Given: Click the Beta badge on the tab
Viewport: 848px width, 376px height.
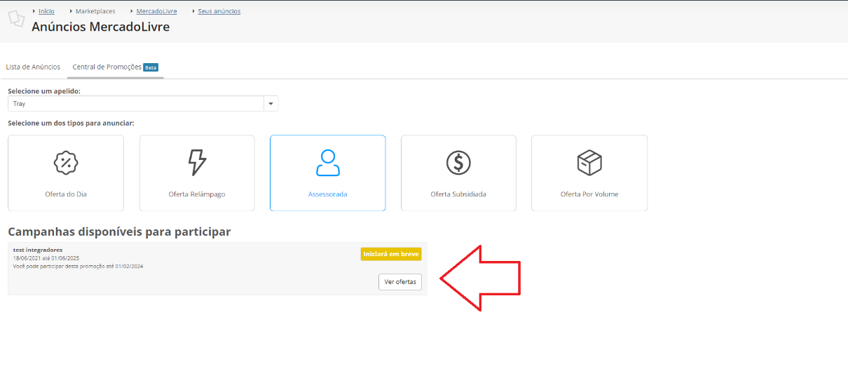Looking at the screenshot, I should click(x=151, y=67).
